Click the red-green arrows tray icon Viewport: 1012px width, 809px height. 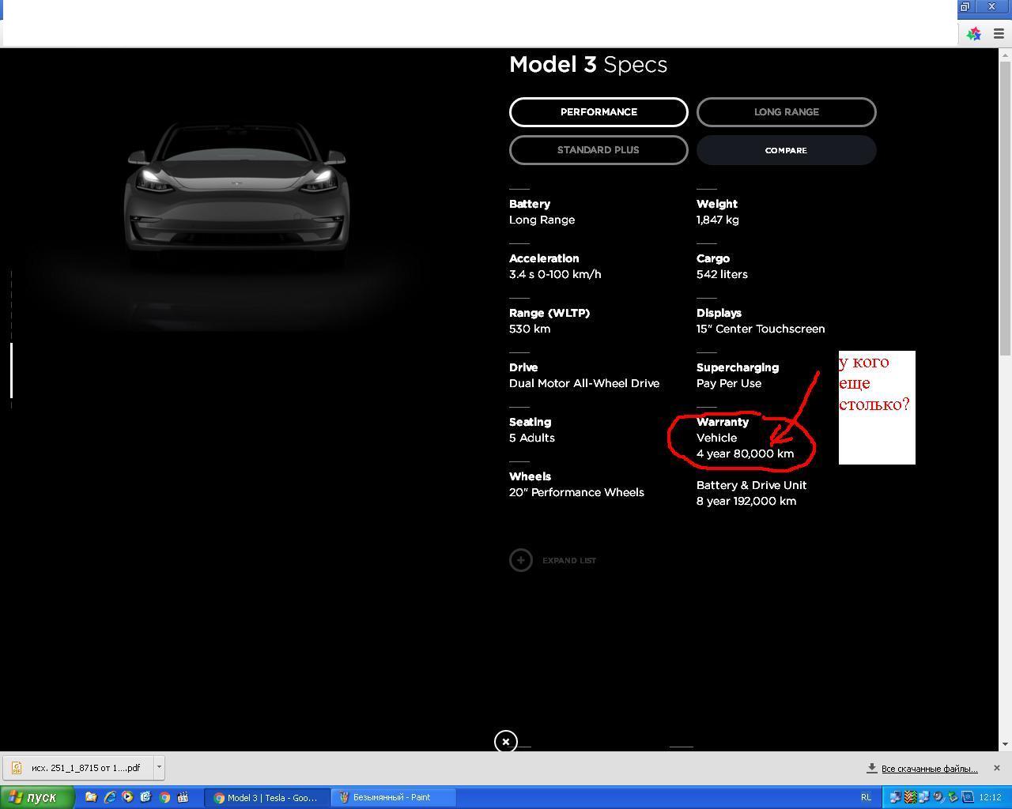click(910, 797)
